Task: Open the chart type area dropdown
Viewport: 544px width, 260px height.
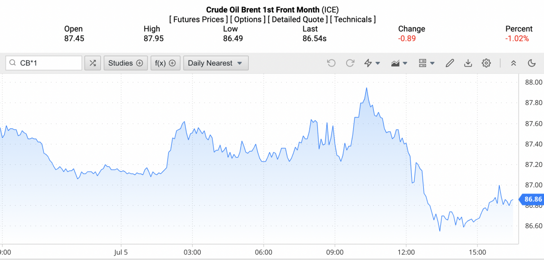Action: click(x=399, y=63)
